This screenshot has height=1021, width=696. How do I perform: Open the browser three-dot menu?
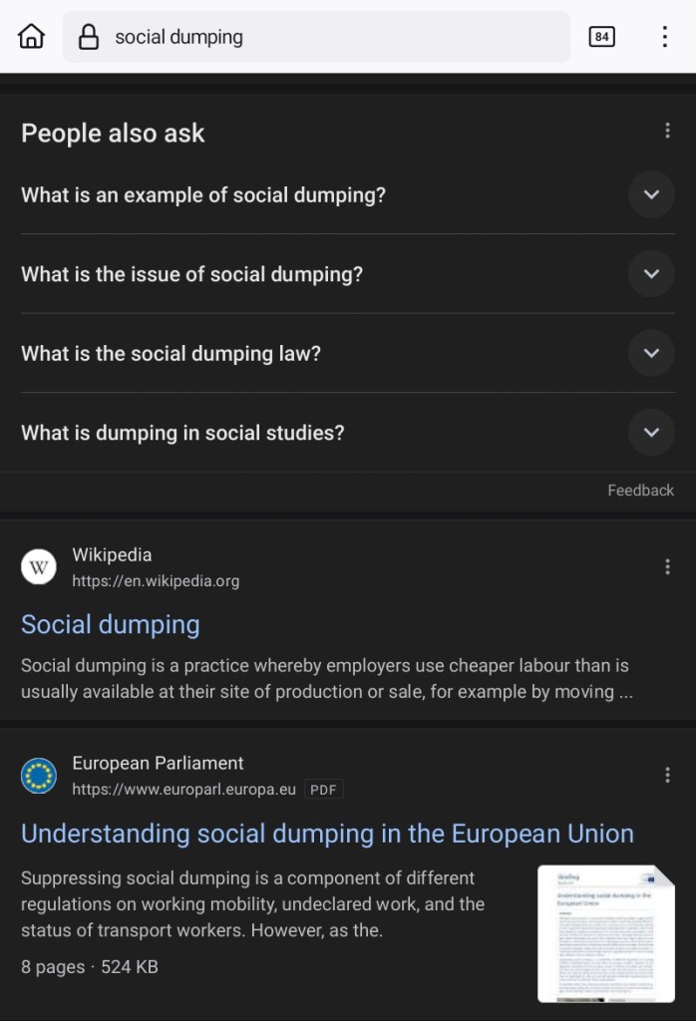tap(665, 37)
